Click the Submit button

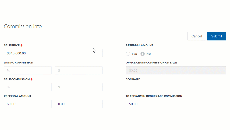click(x=217, y=36)
